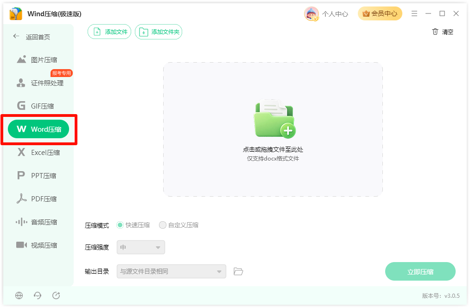Select Word压缩 in the sidebar

38,129
